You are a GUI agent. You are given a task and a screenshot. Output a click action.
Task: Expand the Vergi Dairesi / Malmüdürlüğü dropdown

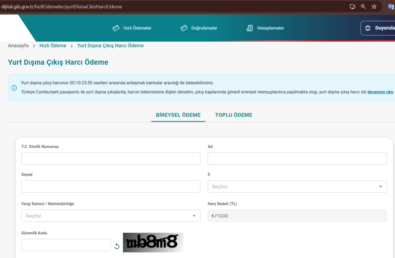[x=110, y=216]
